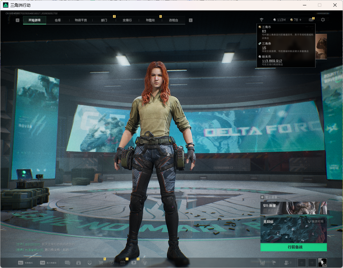Open the bar chart statistics icon
The width and height of the screenshot is (343, 268).
coord(262,263)
